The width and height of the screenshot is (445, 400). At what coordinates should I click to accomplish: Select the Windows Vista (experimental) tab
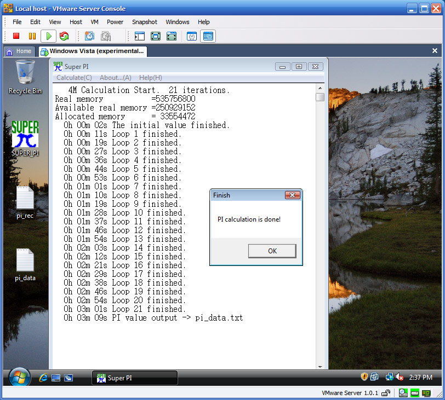tap(93, 51)
